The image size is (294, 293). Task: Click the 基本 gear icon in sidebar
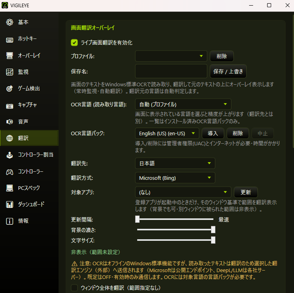[10, 22]
